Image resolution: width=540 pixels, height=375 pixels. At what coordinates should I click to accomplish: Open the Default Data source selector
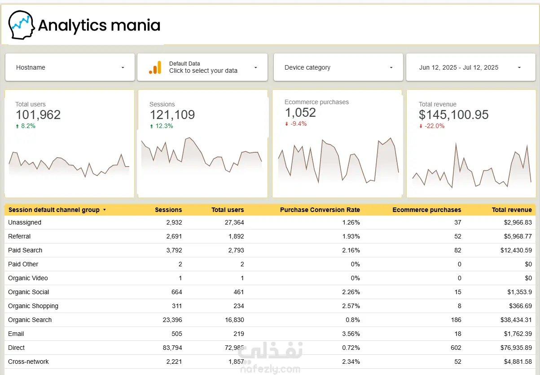[x=202, y=67]
